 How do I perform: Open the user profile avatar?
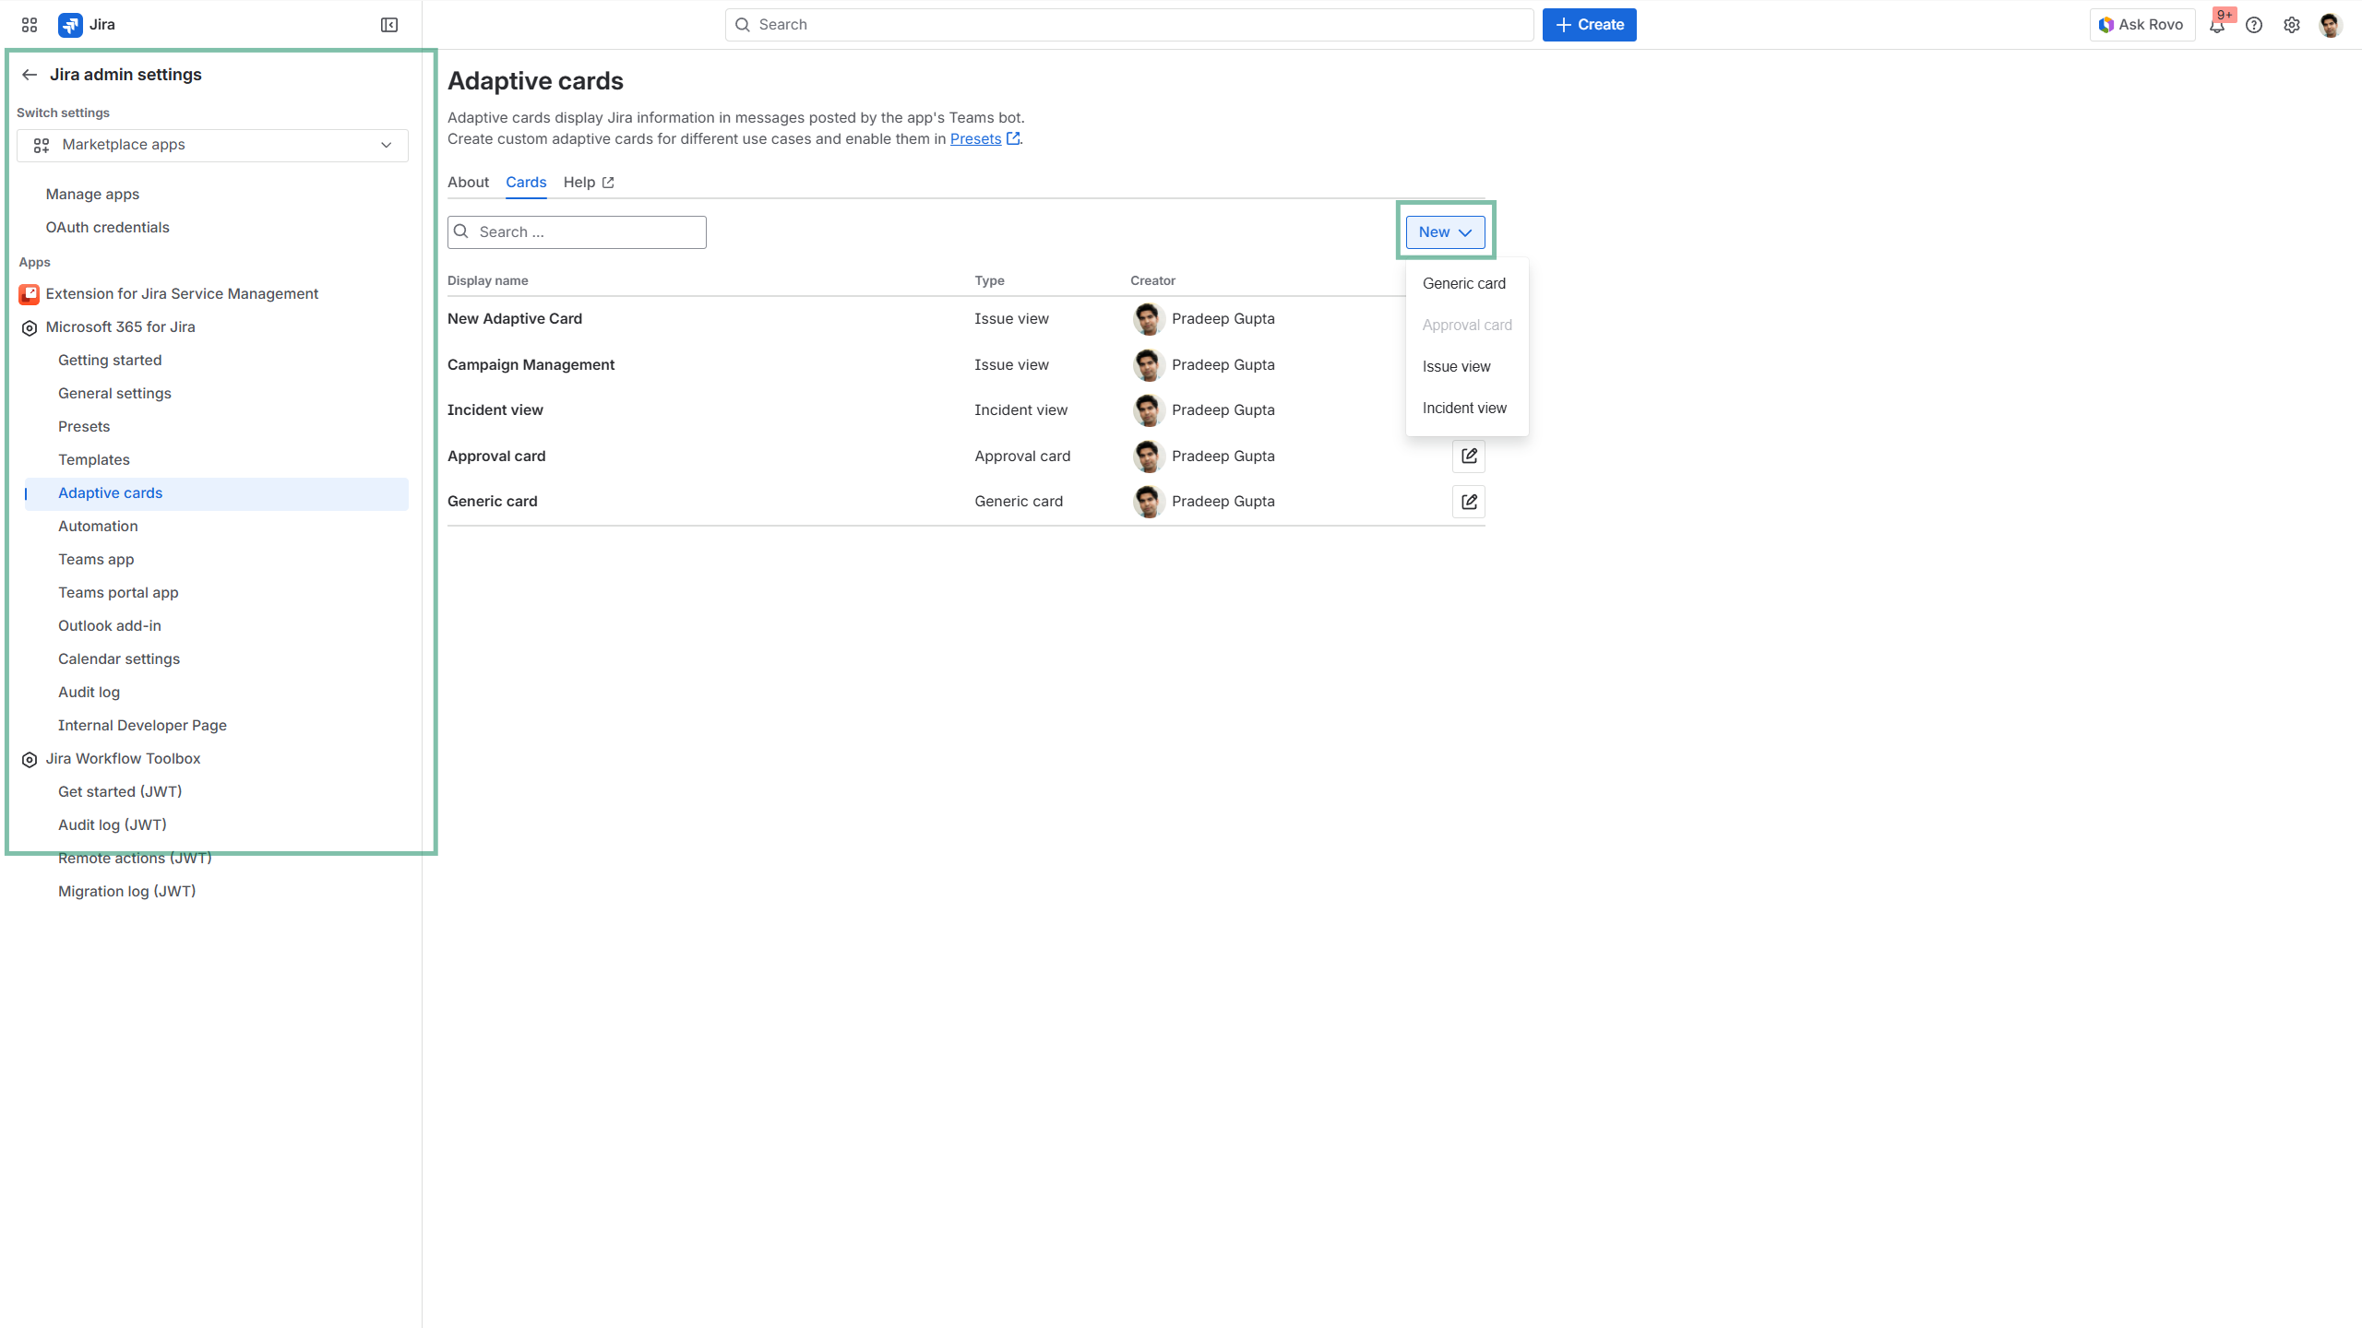tap(2330, 25)
